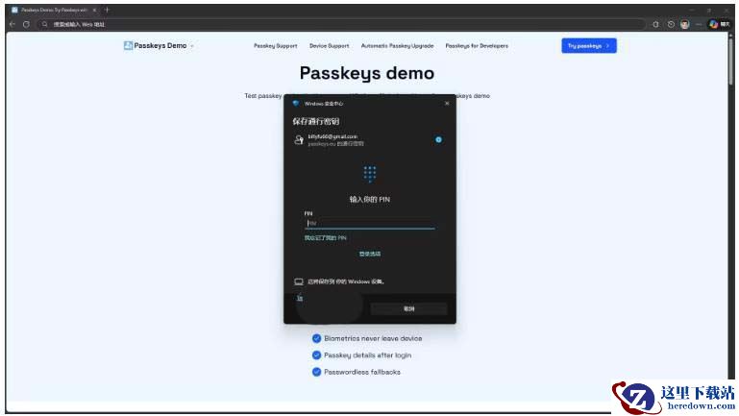Click the PIN input field
Viewport: 739px width, 416px height.
coord(369,223)
